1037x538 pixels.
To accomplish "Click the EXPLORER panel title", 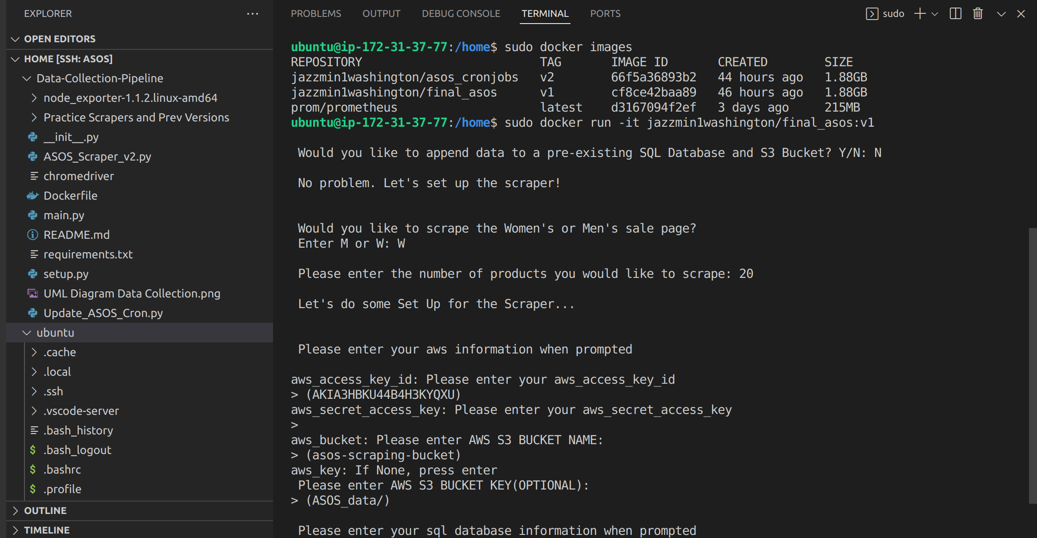I will coord(48,14).
